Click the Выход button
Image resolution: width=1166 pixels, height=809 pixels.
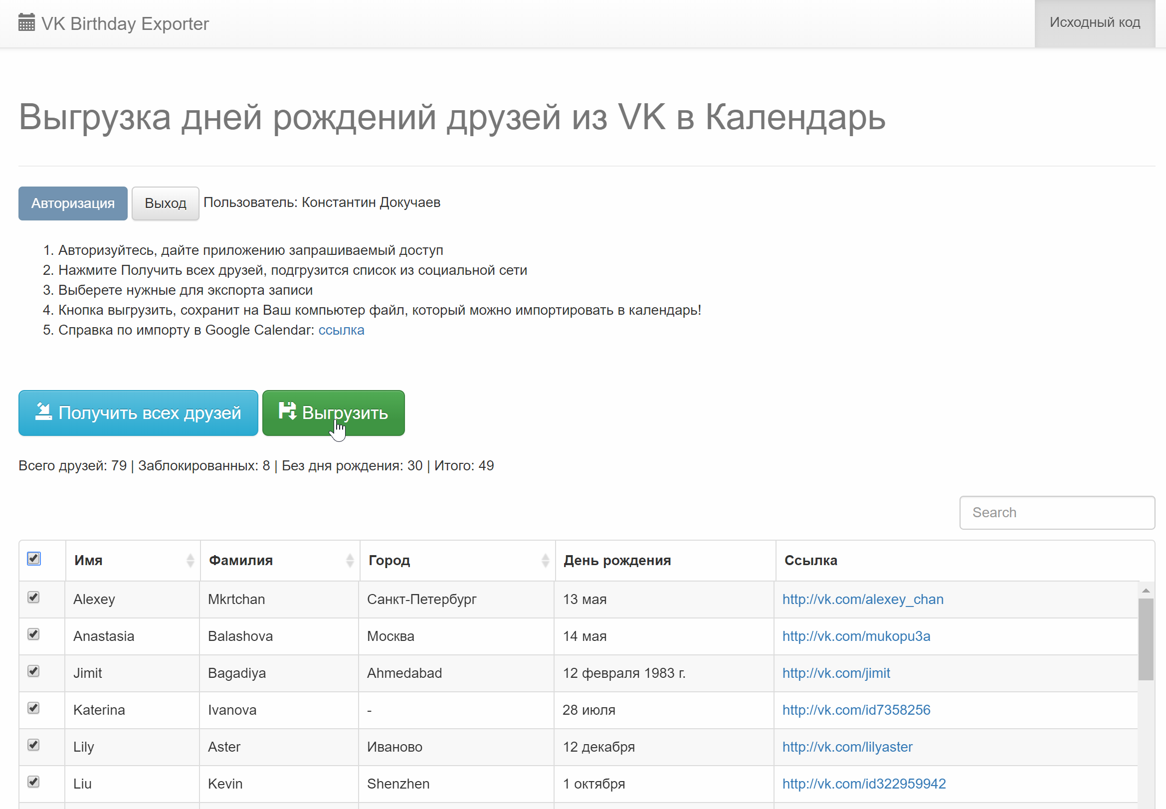pyautogui.click(x=165, y=203)
